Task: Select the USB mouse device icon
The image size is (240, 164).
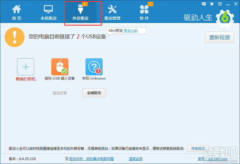Action: 60,67
